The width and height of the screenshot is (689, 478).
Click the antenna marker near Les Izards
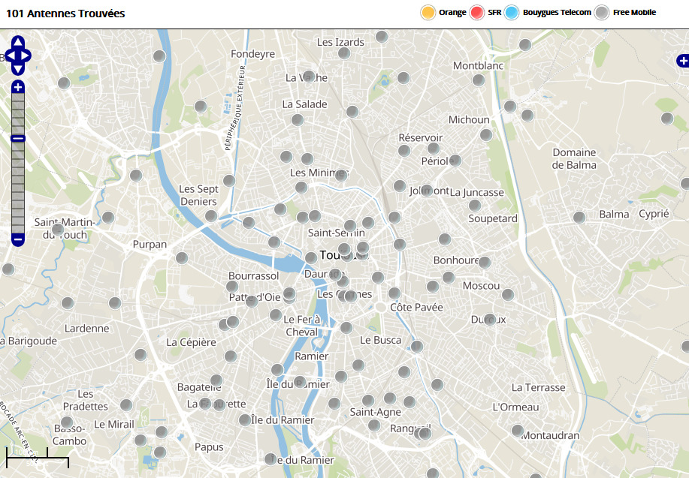click(x=344, y=53)
